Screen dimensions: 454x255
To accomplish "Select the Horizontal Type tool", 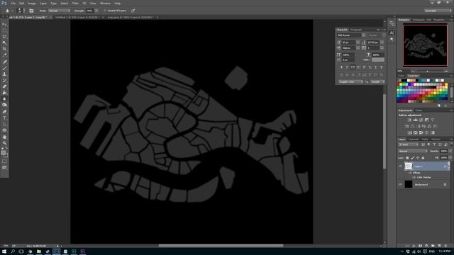I will (4, 118).
